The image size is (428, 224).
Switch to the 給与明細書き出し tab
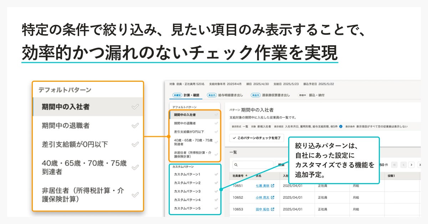225,95
